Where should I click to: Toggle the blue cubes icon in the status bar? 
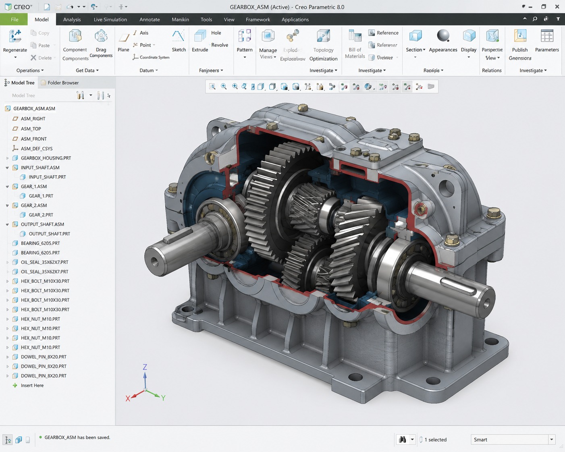19,440
